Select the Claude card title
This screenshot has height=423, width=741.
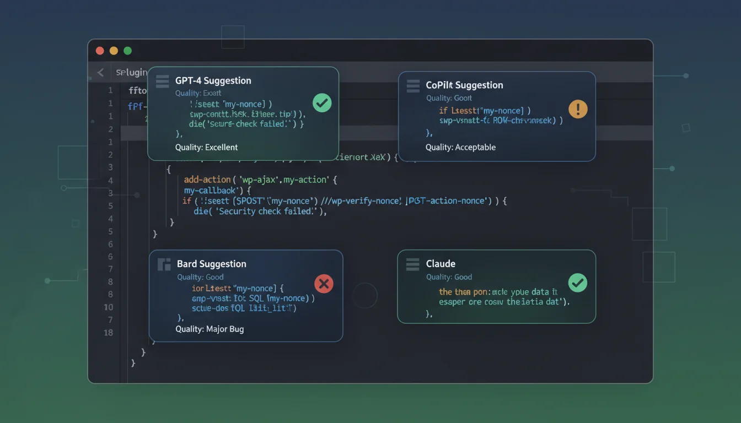[441, 264]
